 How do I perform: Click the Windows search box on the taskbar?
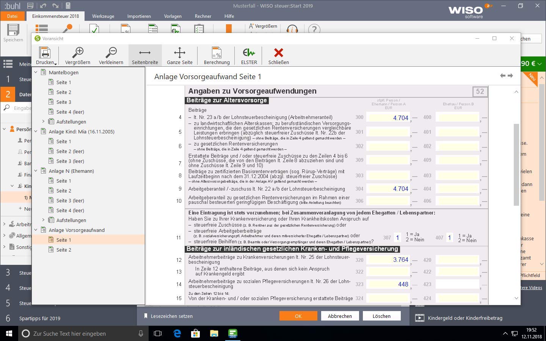(83, 333)
